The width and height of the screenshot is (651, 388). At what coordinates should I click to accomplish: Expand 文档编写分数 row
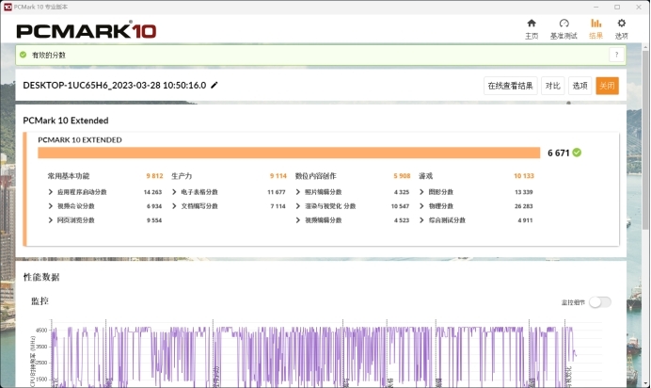[x=174, y=206]
